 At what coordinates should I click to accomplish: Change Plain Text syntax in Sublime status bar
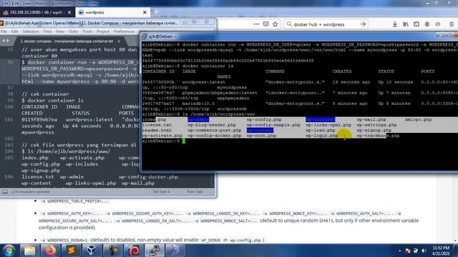195,192
